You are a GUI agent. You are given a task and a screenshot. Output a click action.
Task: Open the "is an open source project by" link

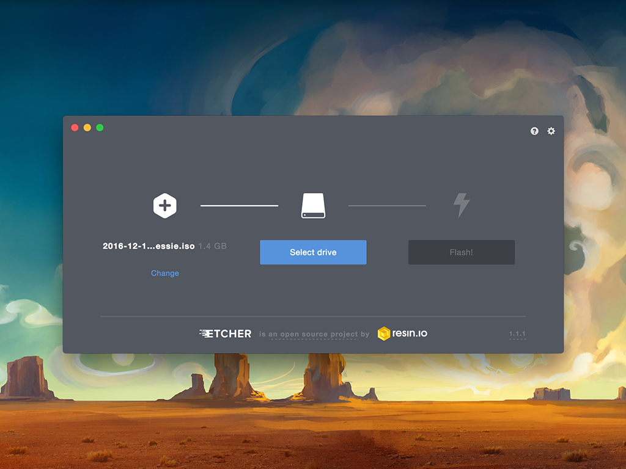pos(314,334)
